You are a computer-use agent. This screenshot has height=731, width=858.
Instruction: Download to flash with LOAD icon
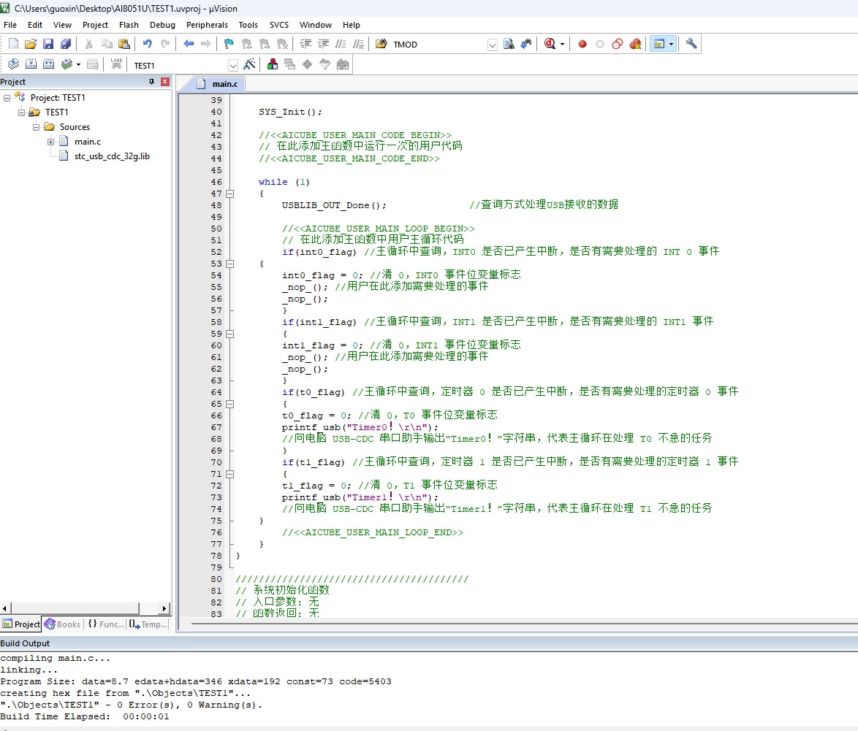point(116,64)
